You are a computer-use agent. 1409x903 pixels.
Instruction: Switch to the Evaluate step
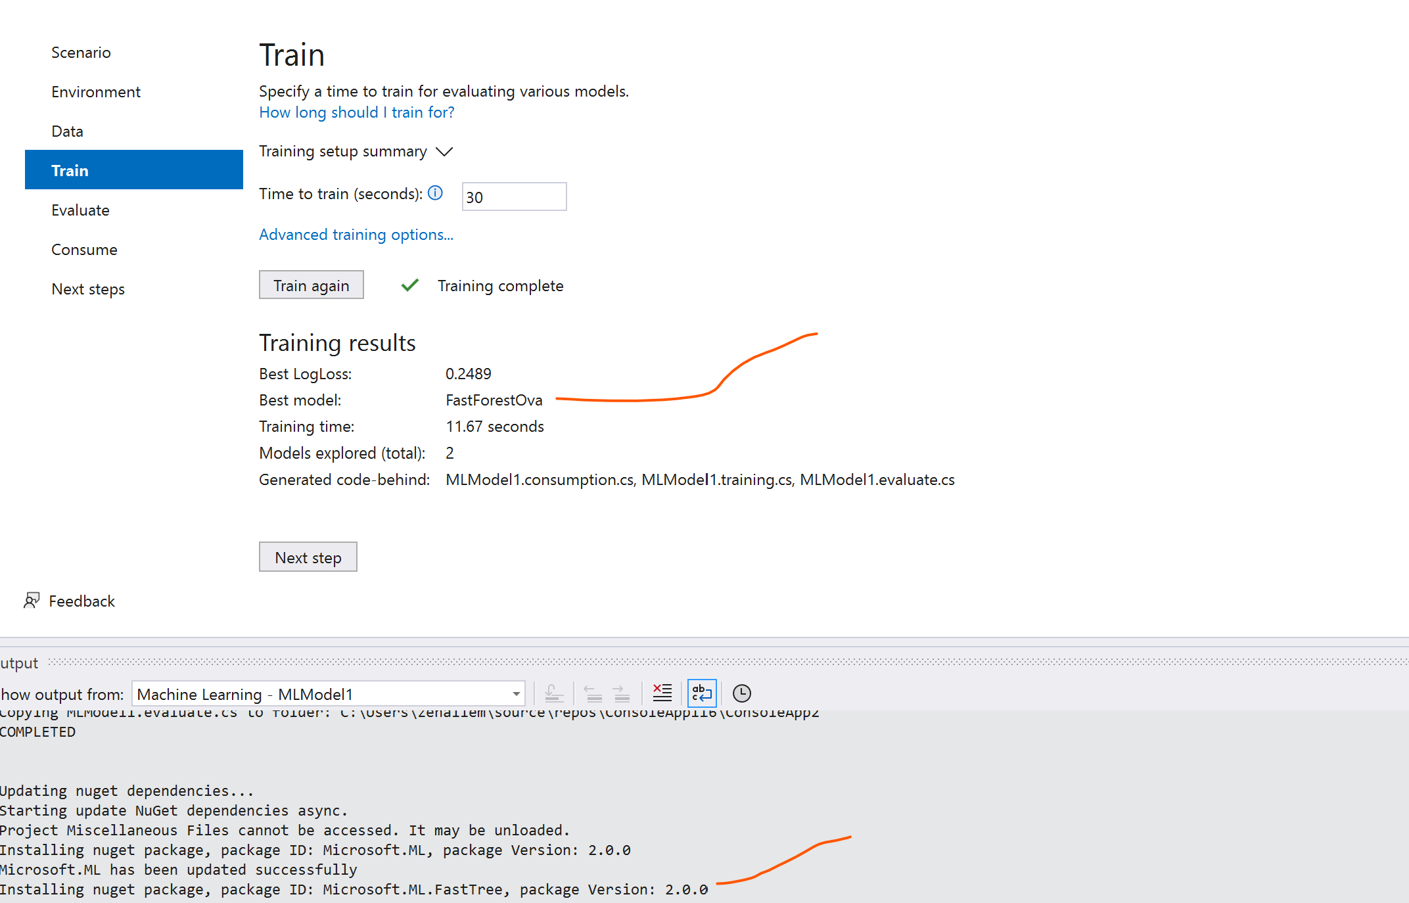(x=80, y=210)
